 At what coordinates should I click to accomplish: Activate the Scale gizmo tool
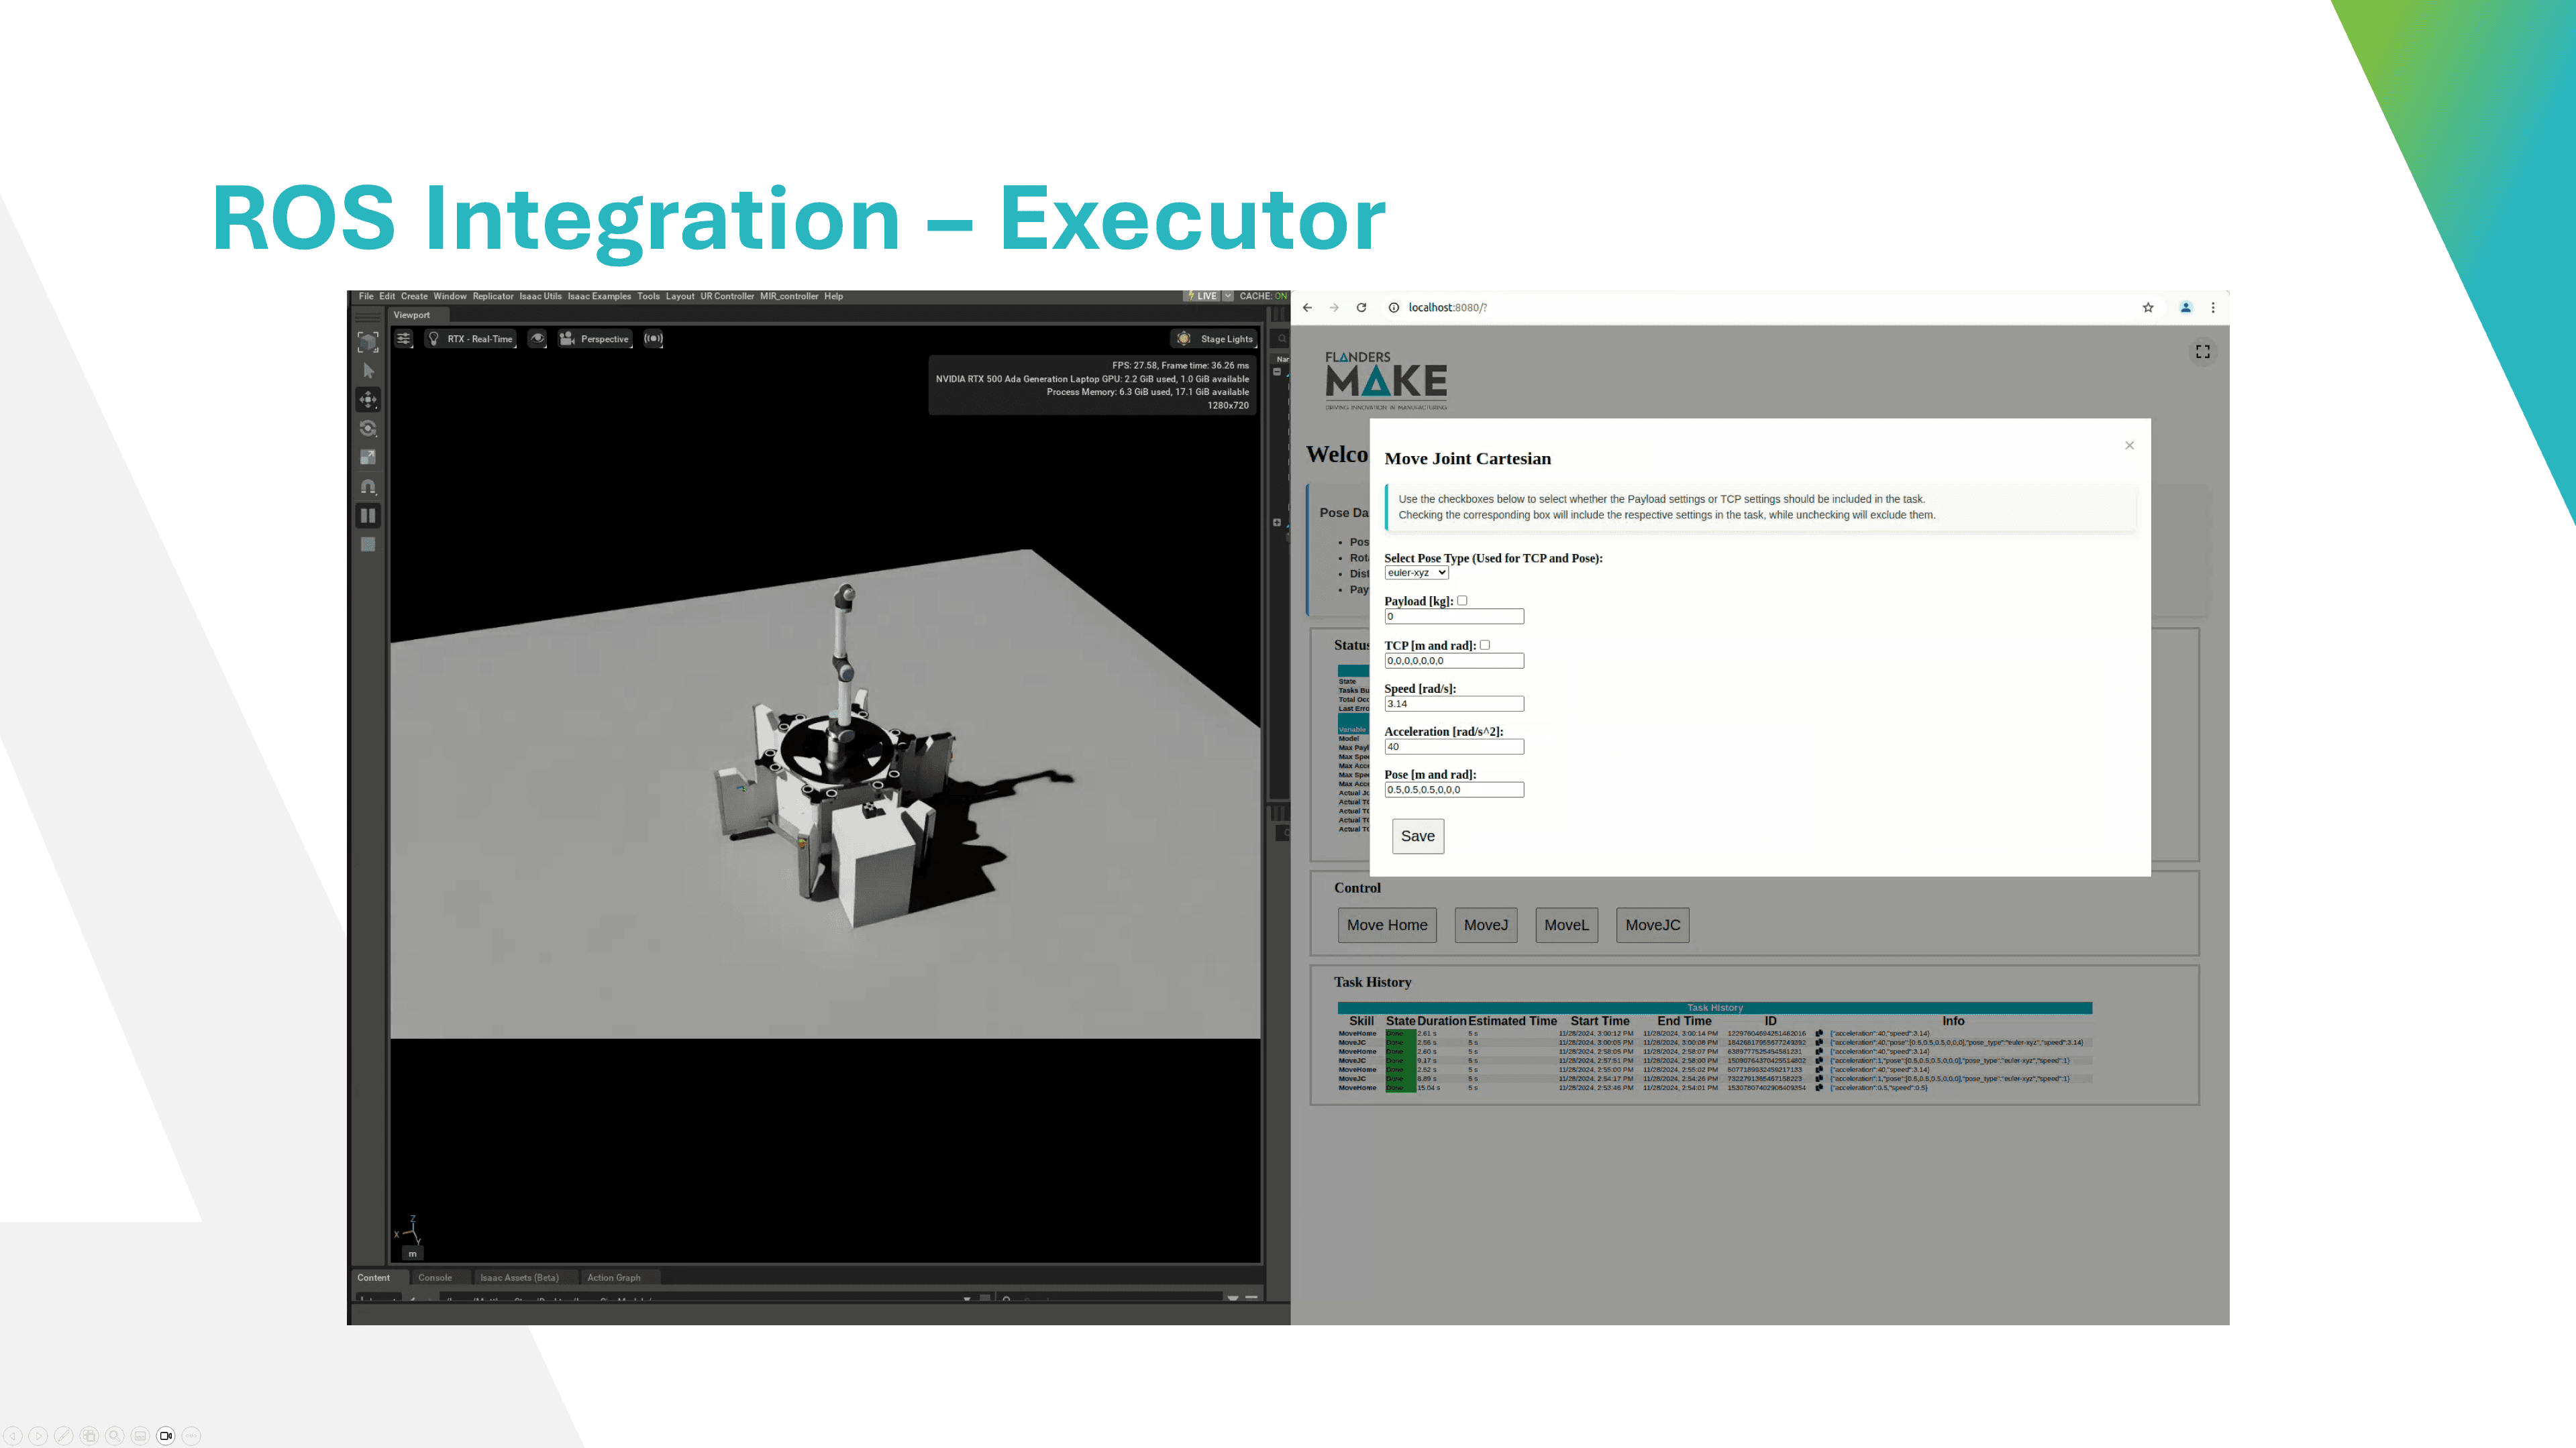tap(368, 457)
